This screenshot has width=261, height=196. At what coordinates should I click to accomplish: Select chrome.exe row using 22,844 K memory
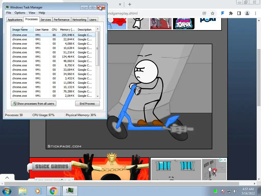click(x=53, y=39)
